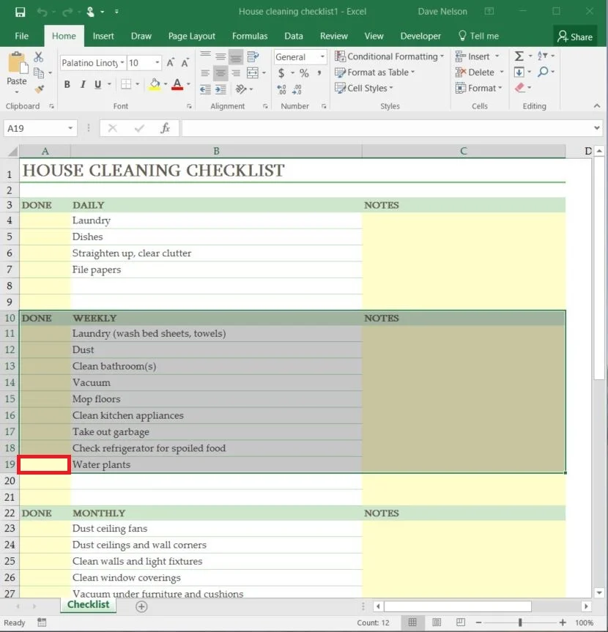Apply Percent style

coord(304,73)
